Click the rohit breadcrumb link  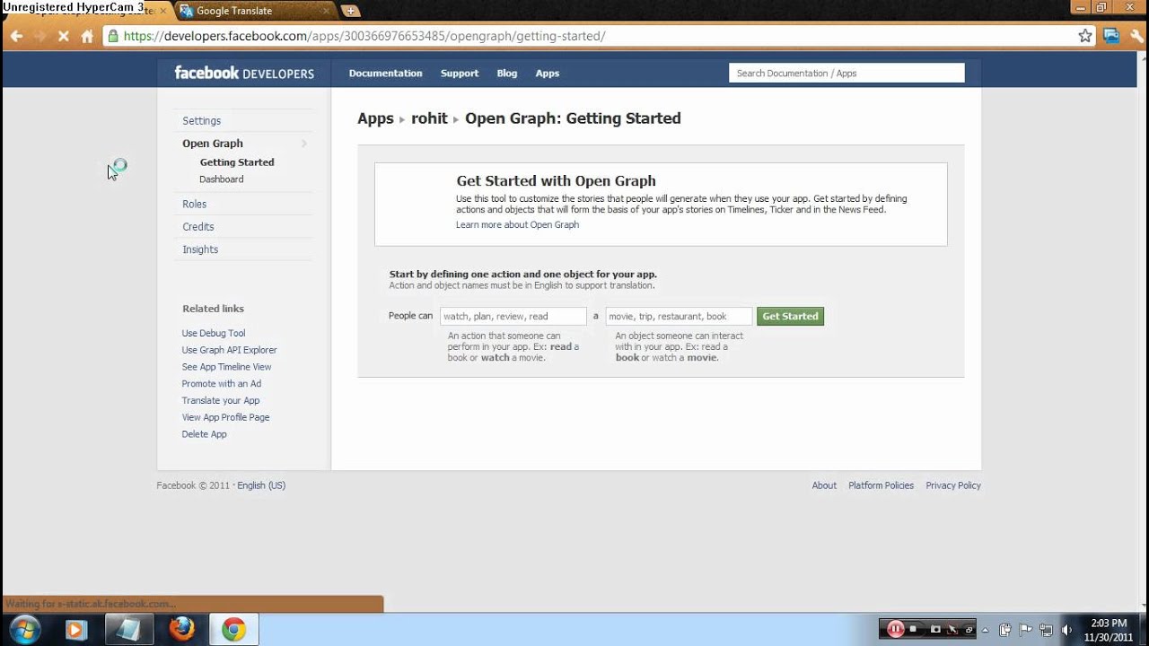[429, 118]
